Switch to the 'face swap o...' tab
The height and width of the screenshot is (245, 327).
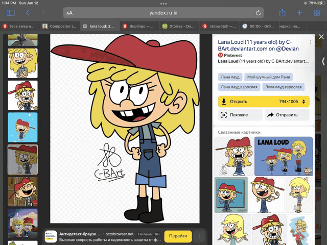(20, 26)
